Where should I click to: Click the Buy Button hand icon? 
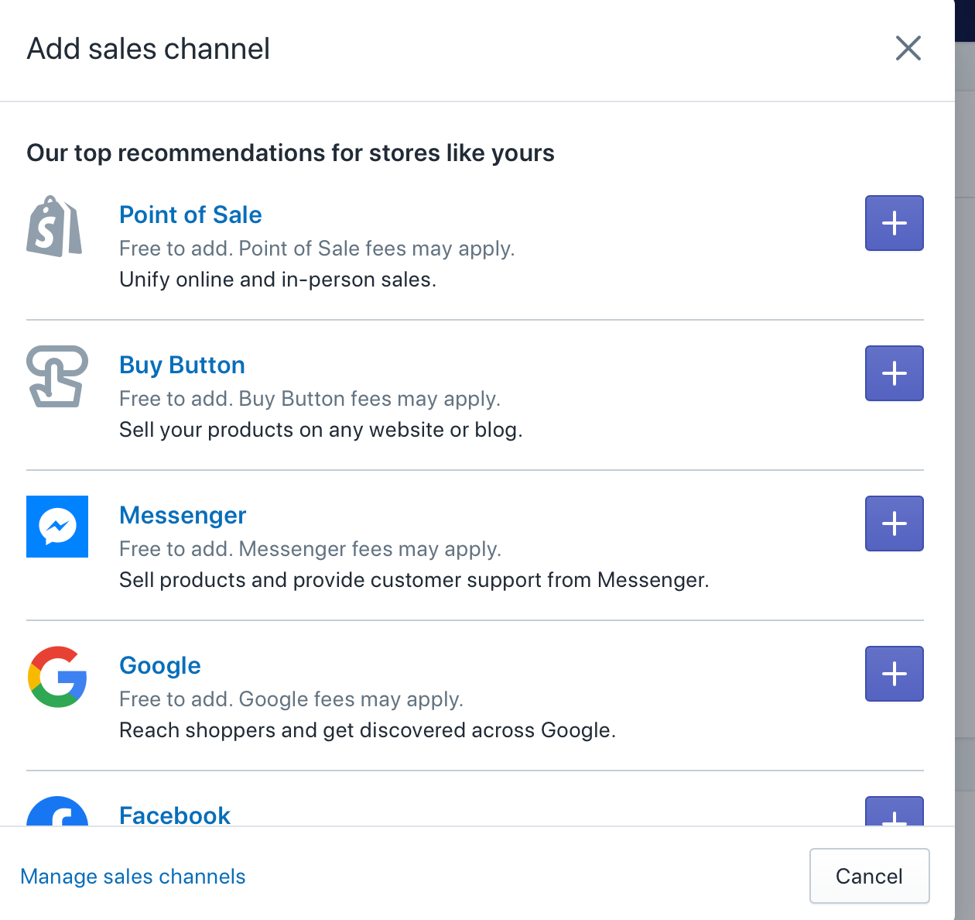coord(57,376)
